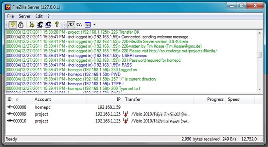This screenshot has height=147, width=268.
Task: Open the File menu
Action: pyautogui.click(x=11, y=16)
